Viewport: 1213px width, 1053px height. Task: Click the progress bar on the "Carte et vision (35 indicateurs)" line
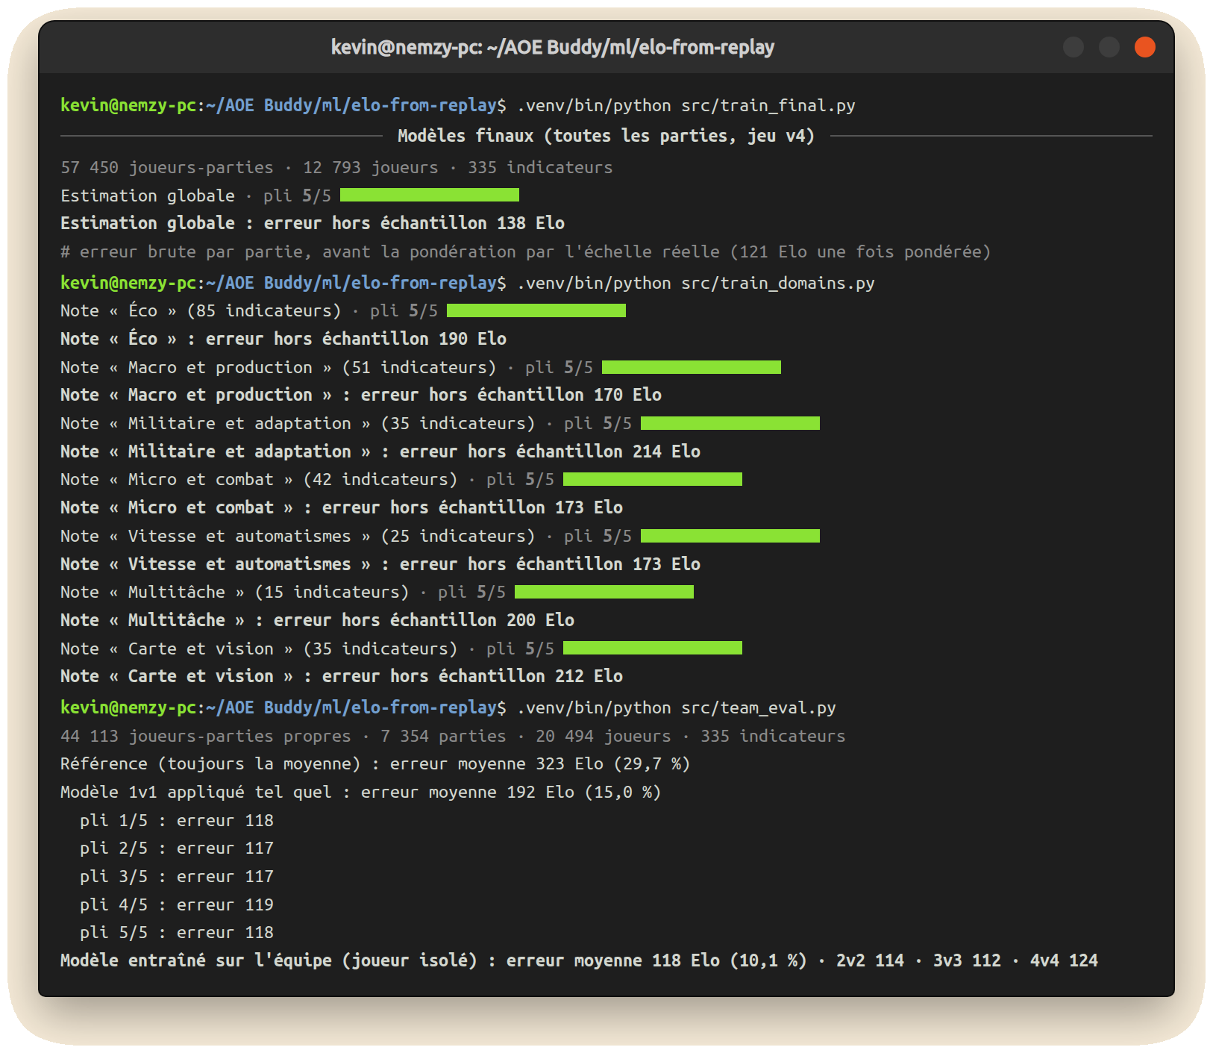coord(653,648)
